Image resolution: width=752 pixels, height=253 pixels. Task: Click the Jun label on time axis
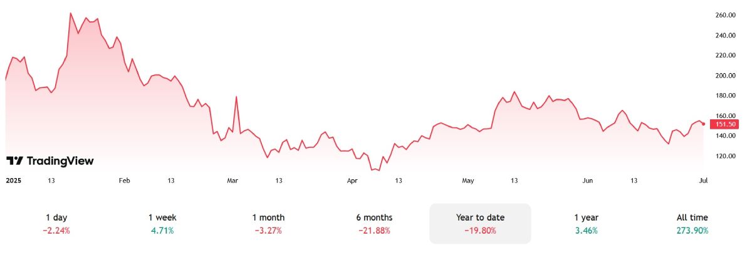coord(588,181)
